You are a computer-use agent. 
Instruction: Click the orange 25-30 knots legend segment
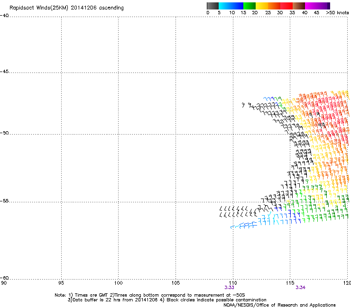pos(274,6)
